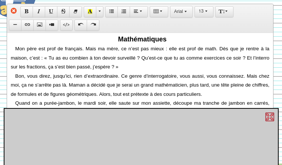Click in paragraph starting 'Mon père est prof'
Image resolution: width=282 pixels, height=165 pixels.
[x=140, y=58]
